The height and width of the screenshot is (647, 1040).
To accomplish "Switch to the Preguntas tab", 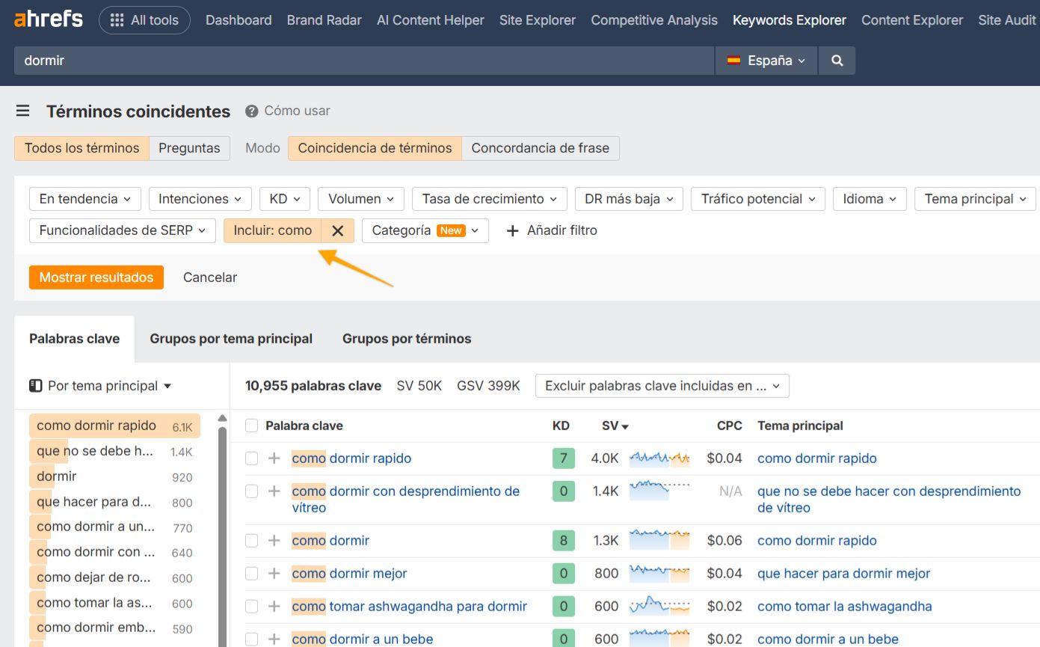I will click(189, 148).
